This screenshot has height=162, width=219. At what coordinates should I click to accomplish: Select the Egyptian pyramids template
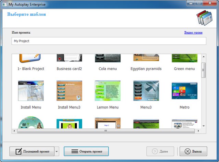pyautogui.click(x=146, y=58)
